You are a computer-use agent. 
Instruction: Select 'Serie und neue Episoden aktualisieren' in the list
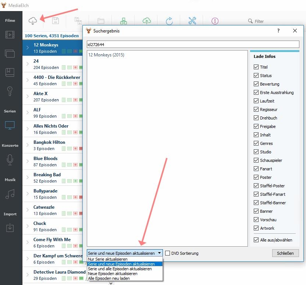point(125,264)
